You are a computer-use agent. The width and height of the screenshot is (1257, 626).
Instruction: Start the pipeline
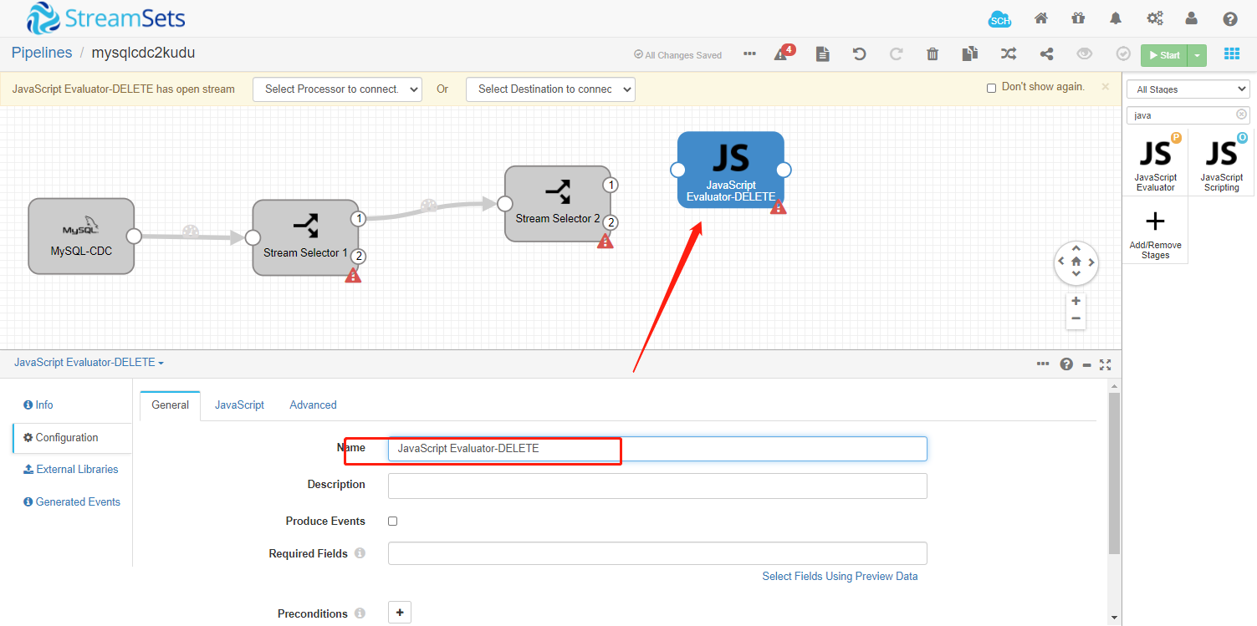coord(1164,55)
